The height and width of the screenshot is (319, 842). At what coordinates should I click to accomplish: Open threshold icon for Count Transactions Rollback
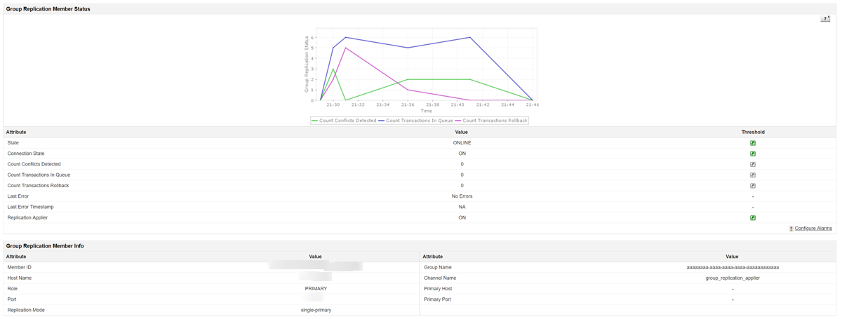coord(753,186)
